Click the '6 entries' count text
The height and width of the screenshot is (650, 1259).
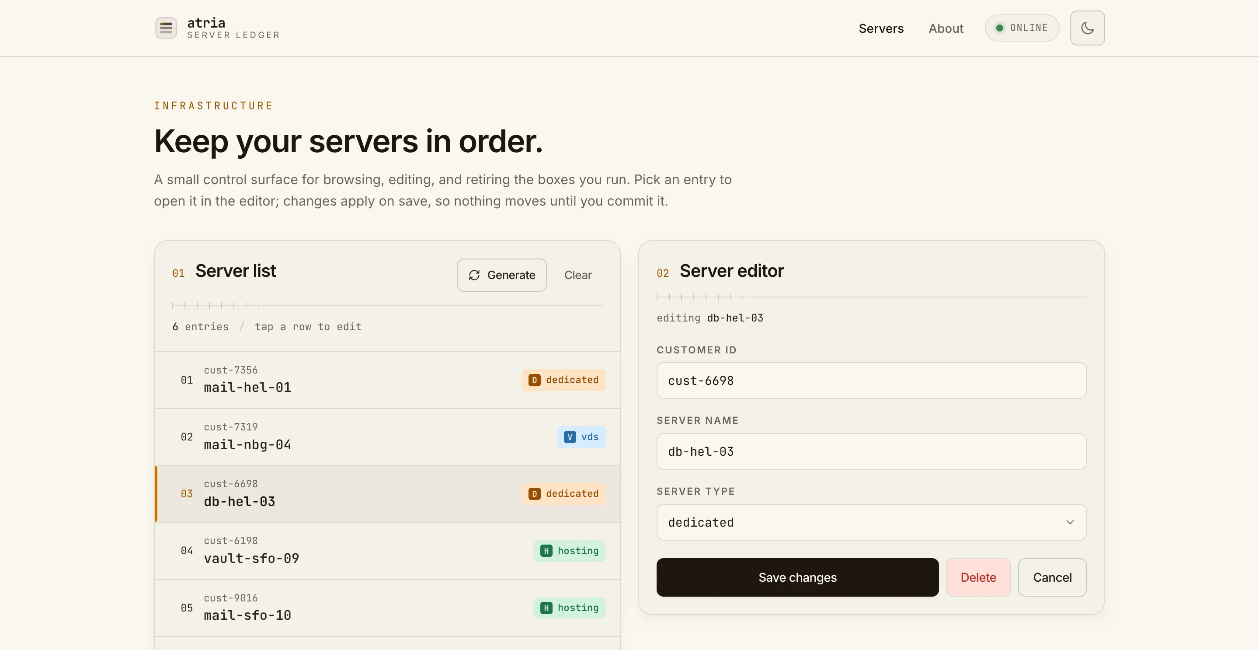200,327
